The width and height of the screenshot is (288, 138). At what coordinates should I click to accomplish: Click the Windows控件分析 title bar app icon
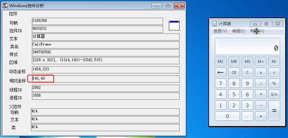click(5, 6)
